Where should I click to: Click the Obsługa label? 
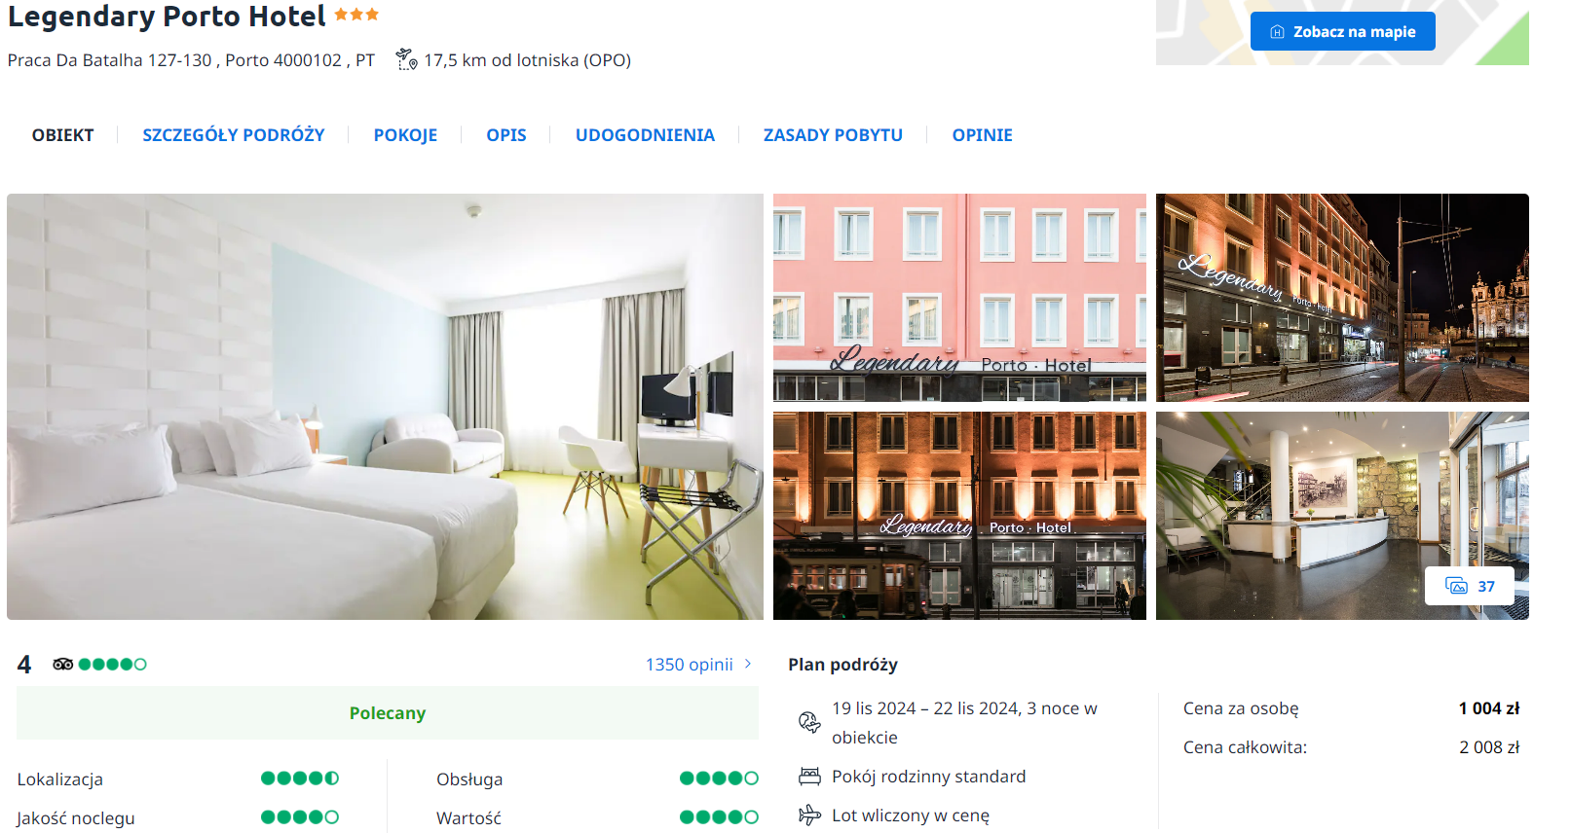tap(469, 779)
